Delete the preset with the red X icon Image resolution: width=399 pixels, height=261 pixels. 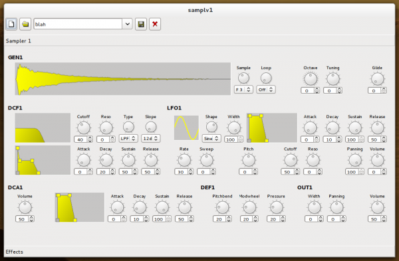tap(155, 24)
